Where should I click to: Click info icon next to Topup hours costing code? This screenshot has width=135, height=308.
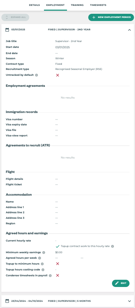click(43, 270)
